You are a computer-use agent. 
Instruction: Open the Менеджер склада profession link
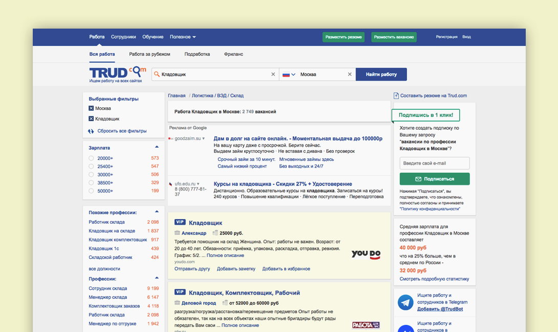108,297
